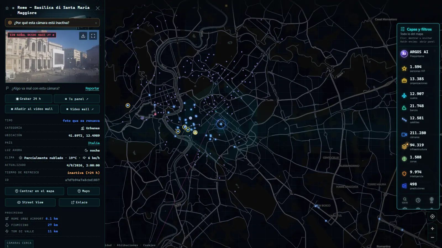442x248 pixels.
Task: Open camera image in fullscreen
Action: tap(93, 36)
